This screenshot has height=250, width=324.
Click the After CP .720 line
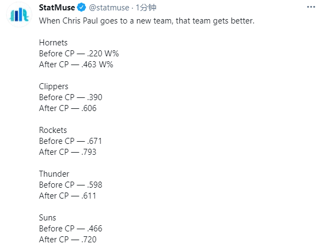click(68, 240)
